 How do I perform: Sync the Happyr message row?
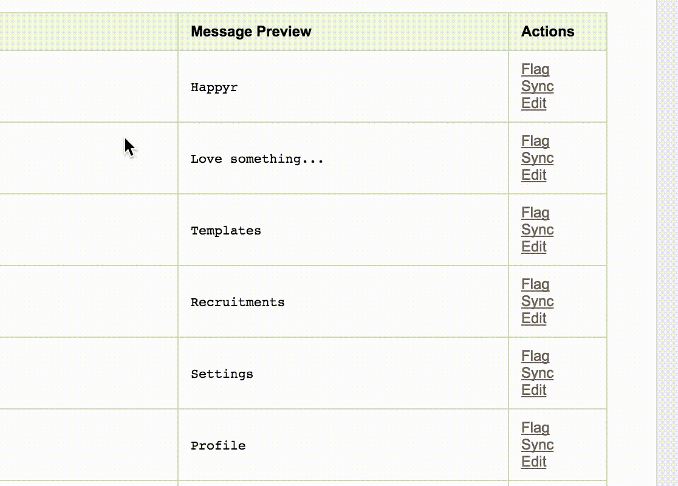(x=537, y=87)
